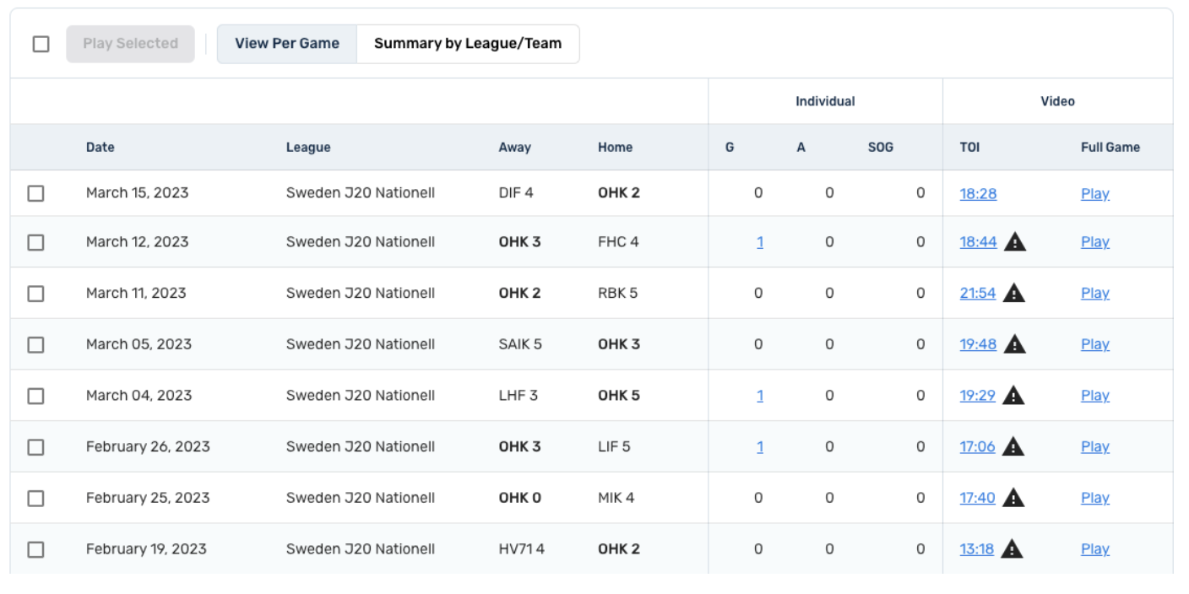Open the 19:29 TOI video link
The image size is (1189, 594).
pos(978,396)
